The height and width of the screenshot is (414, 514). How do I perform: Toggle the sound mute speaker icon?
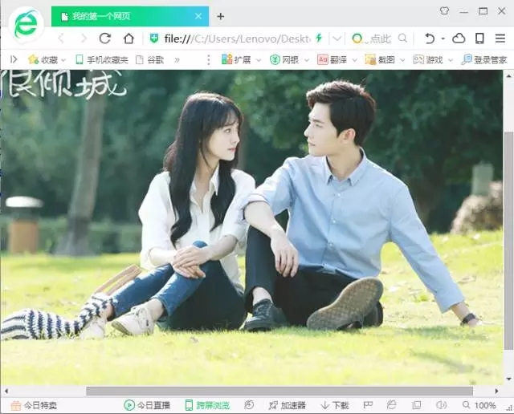coord(441,405)
